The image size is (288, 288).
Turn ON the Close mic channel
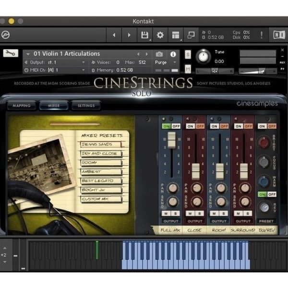coord(190,126)
